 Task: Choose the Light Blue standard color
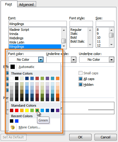point(42,111)
